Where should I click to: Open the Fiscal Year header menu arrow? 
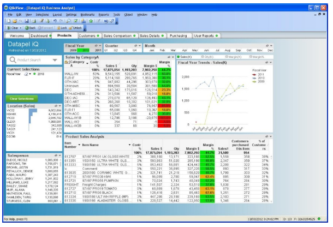coord(100,46)
